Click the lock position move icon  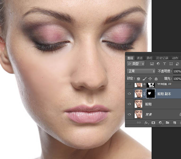pyautogui.click(x=150, y=79)
